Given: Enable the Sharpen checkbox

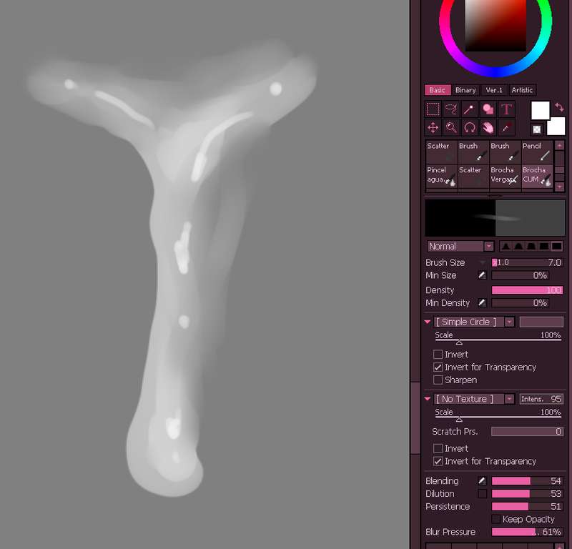Looking at the screenshot, I should tap(438, 380).
